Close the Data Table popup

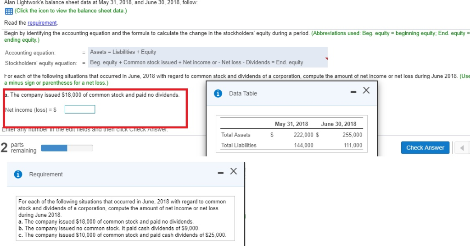tap(366, 90)
